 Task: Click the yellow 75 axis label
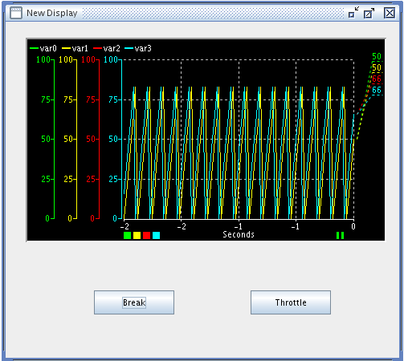68,99
